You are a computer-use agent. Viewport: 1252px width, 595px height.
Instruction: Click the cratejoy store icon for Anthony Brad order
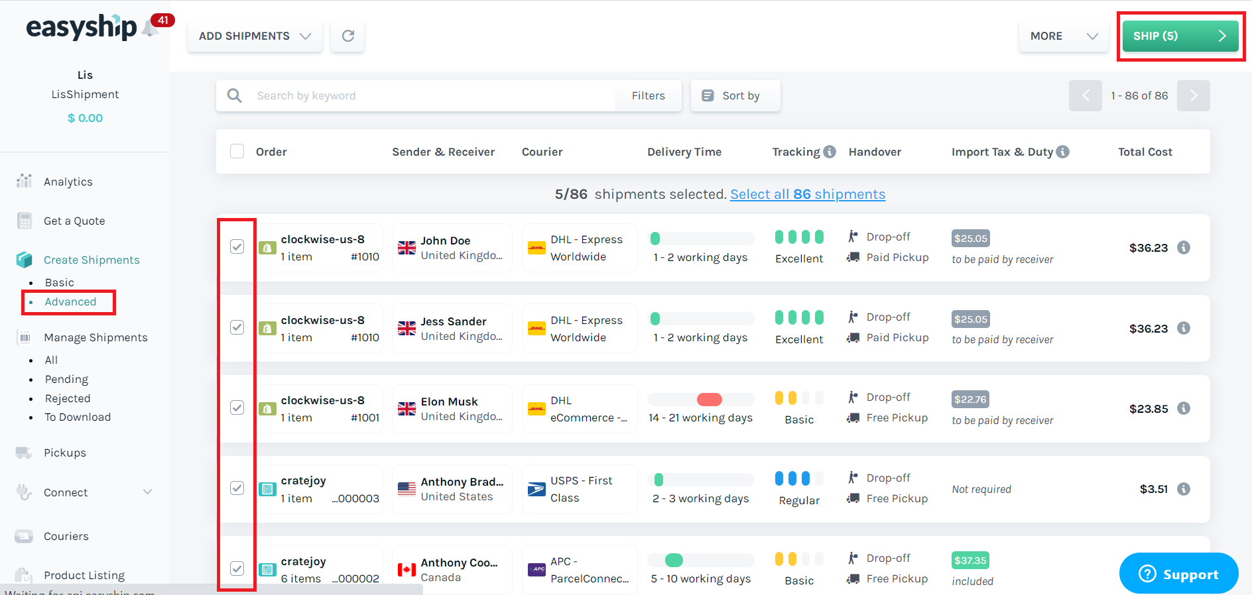[x=267, y=490]
